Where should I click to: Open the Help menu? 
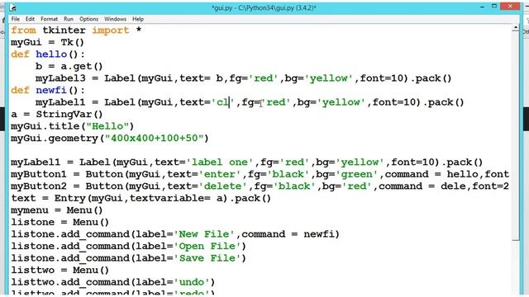click(x=138, y=19)
